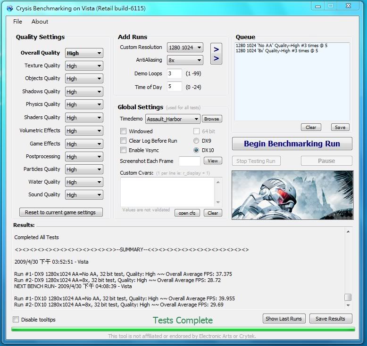Open the About menu
367x346 pixels.
click(40, 22)
